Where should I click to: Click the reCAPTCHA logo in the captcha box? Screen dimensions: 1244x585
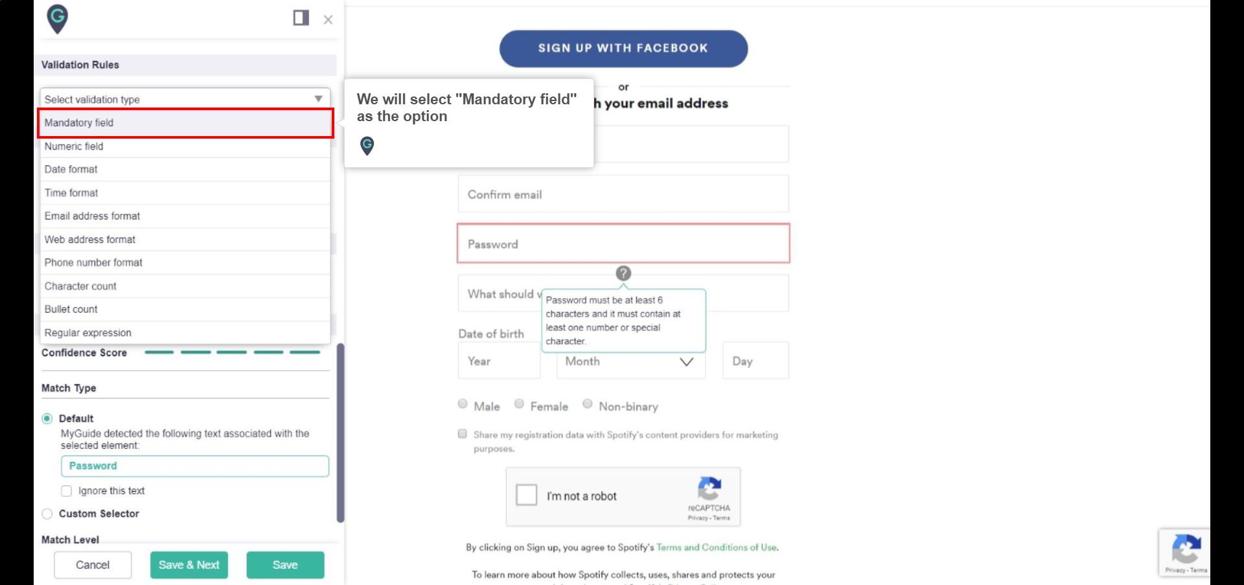coord(709,489)
